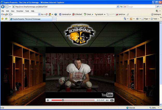Viewport: 162px width, 110px height.
Task: Open the Edit menu
Action: pos(7,11)
